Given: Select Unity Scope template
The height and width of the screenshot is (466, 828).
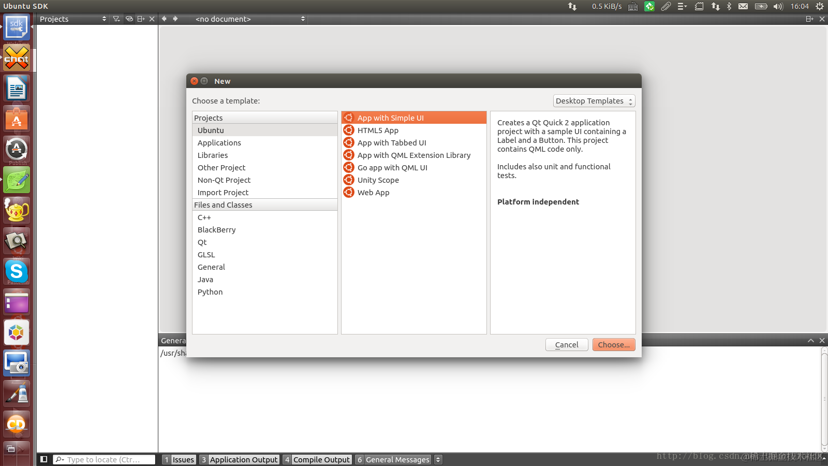Looking at the screenshot, I should (414, 180).
